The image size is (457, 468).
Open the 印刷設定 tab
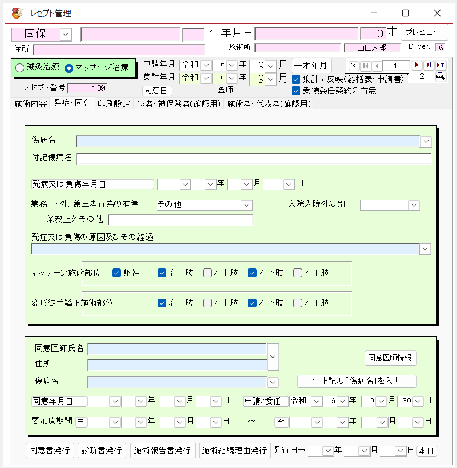click(114, 103)
